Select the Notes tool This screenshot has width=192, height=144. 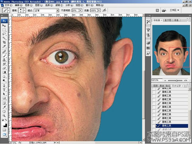pyautogui.click(x=4, y=103)
